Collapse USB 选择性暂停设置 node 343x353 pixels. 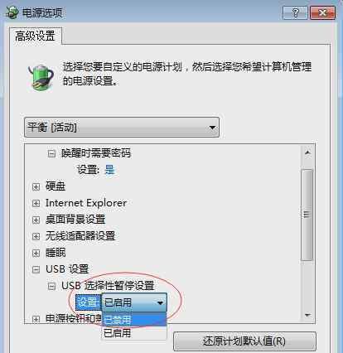tap(51, 286)
